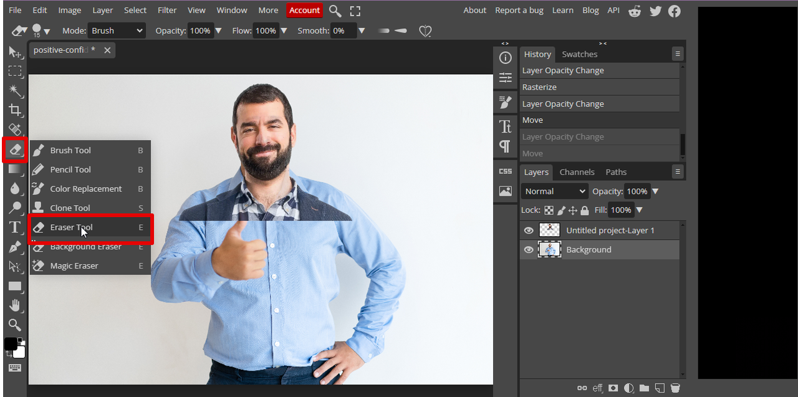This screenshot has width=798, height=397.
Task: Select the Blur droplet tool
Action: click(x=15, y=188)
